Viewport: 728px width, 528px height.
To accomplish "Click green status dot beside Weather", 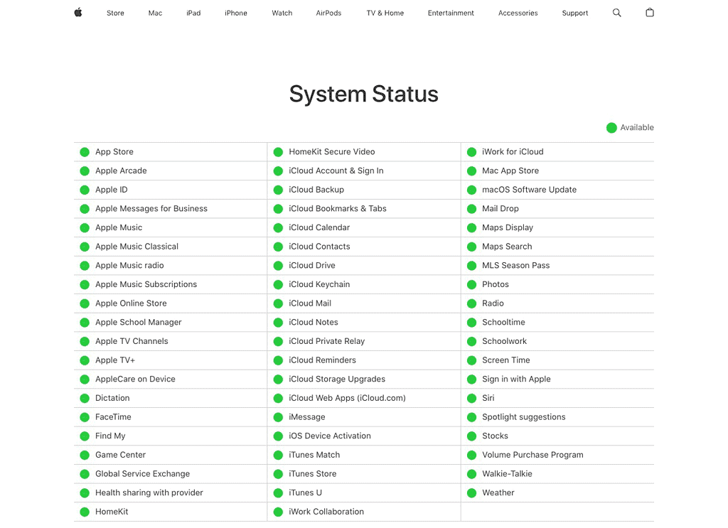I will pos(471,492).
